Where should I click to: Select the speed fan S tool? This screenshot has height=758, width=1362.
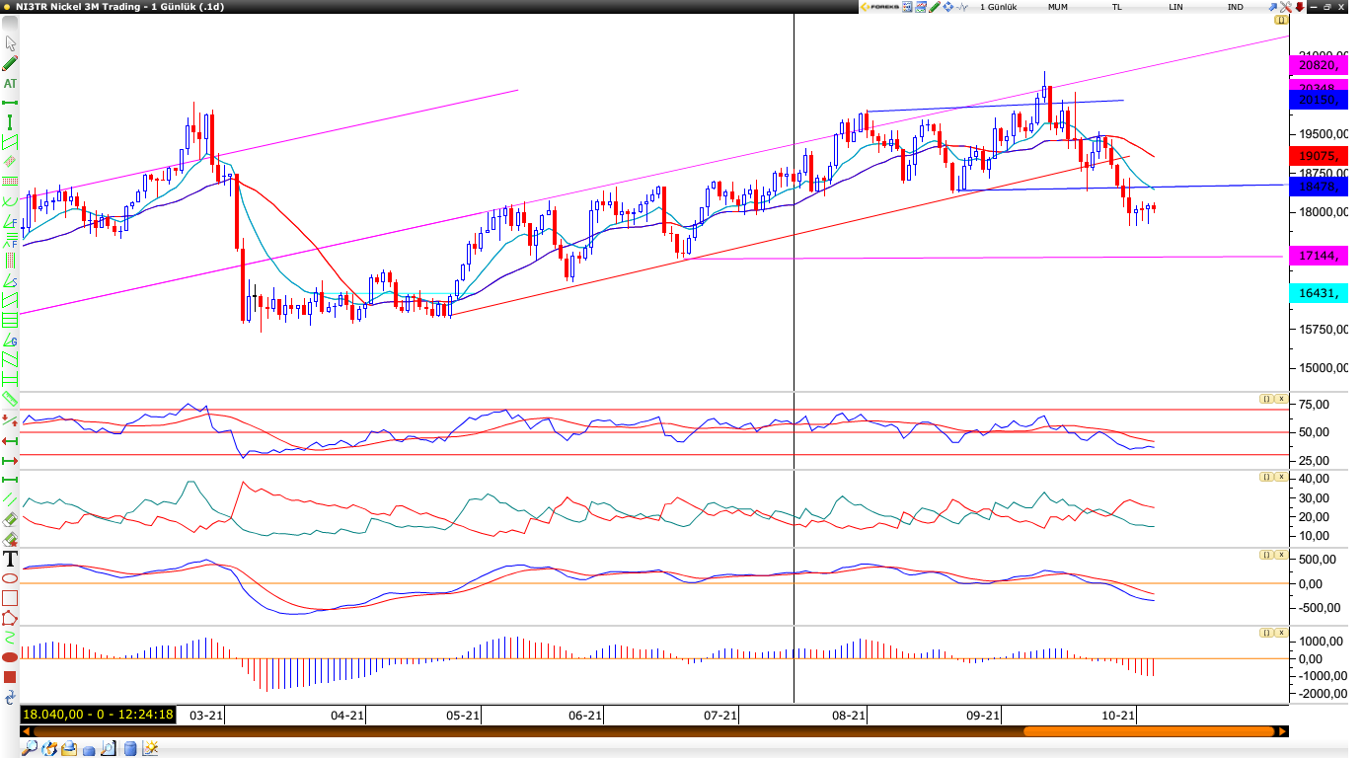pos(11,281)
